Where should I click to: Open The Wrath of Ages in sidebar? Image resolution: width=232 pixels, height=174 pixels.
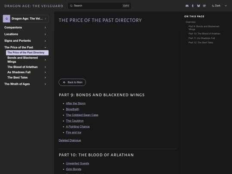coord(17,84)
